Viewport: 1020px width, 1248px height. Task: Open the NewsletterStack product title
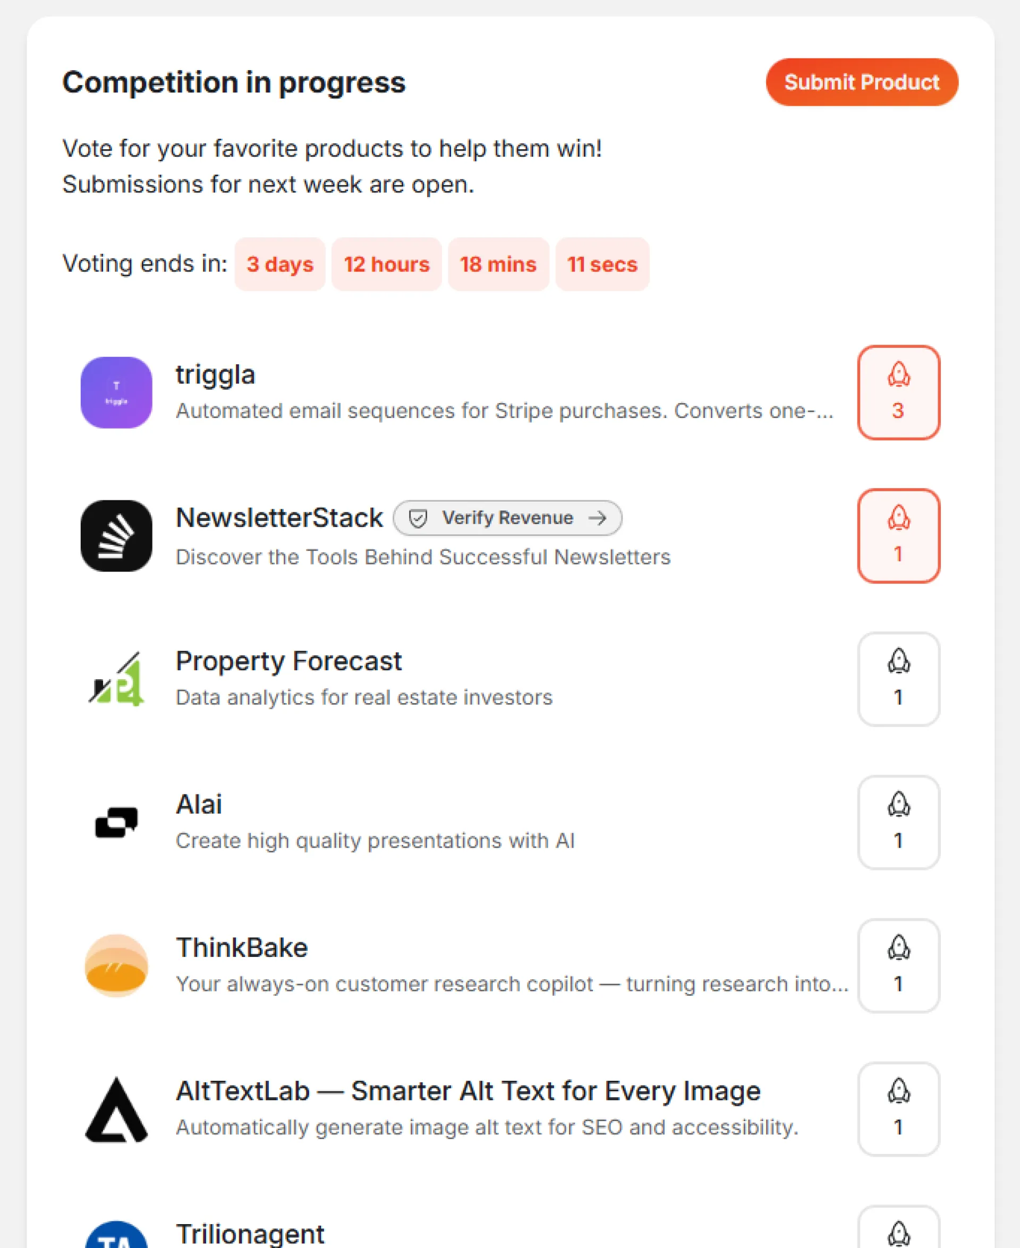279,518
